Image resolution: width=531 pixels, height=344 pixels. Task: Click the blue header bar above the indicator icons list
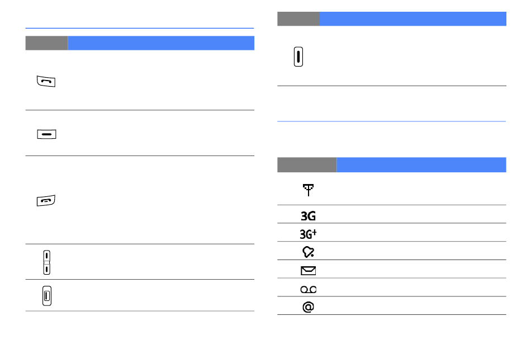click(x=421, y=164)
